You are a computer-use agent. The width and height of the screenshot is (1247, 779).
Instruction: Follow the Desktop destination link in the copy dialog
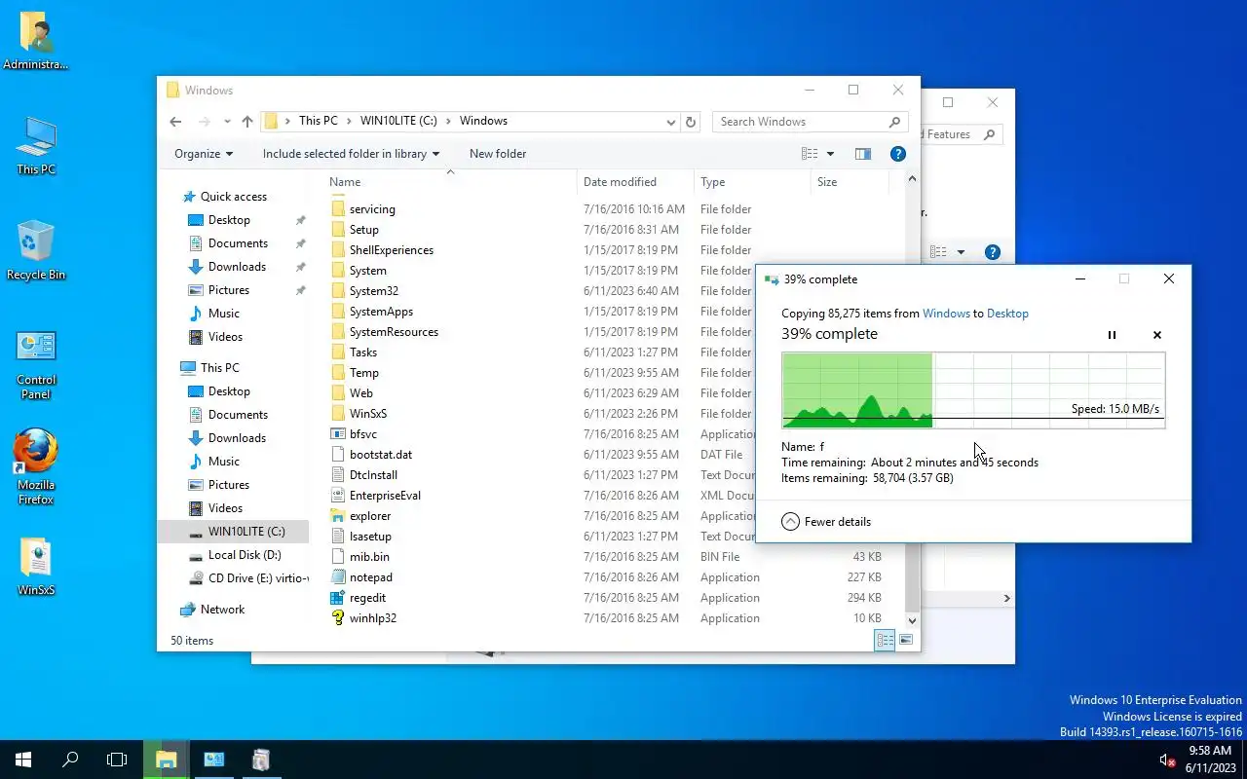point(1007,314)
